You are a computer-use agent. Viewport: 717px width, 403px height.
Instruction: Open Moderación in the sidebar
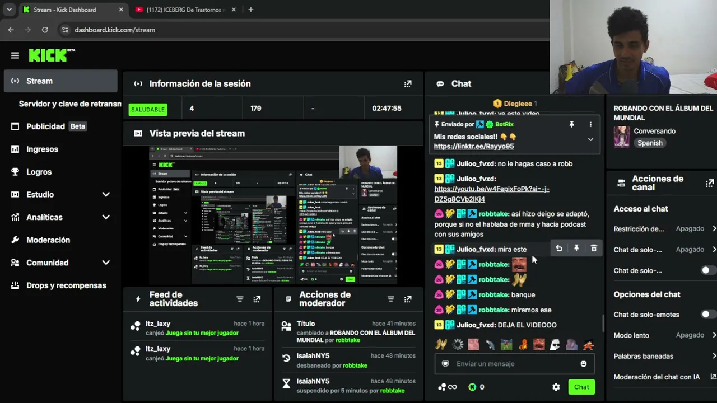click(x=60, y=240)
